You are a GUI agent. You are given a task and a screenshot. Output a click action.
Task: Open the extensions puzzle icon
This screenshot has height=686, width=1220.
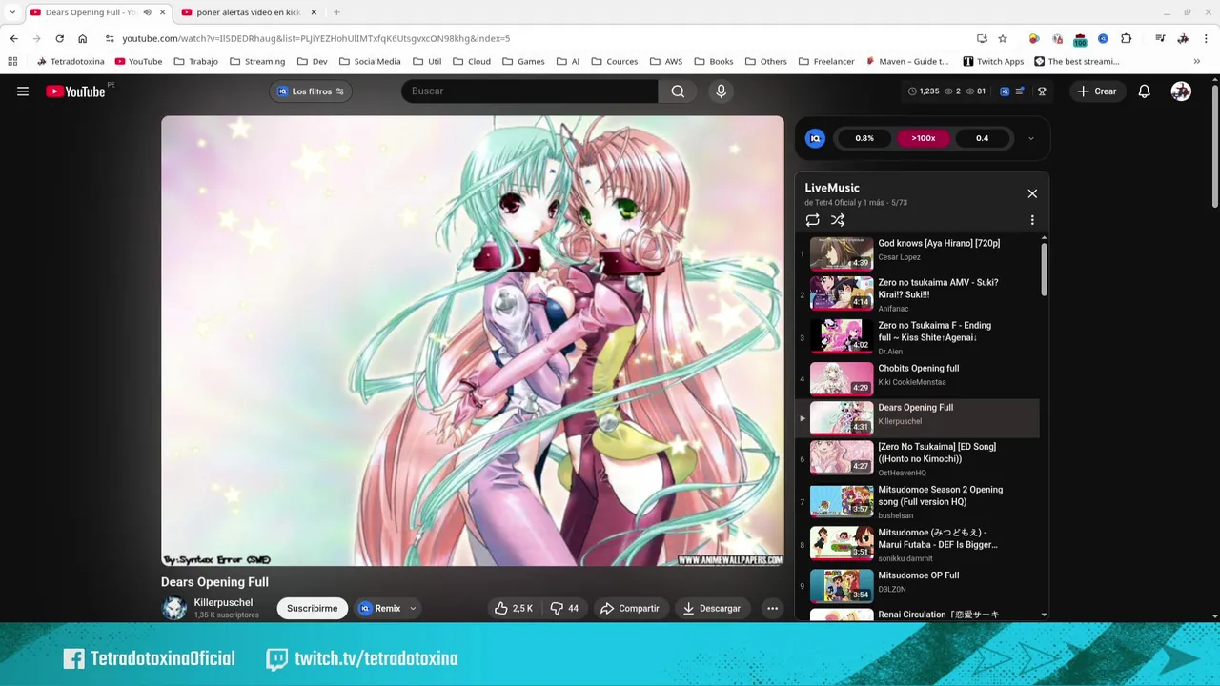click(1126, 38)
